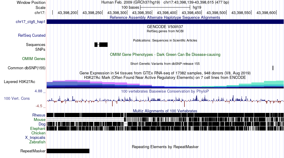Click the Sequences track label

(x=36, y=45)
